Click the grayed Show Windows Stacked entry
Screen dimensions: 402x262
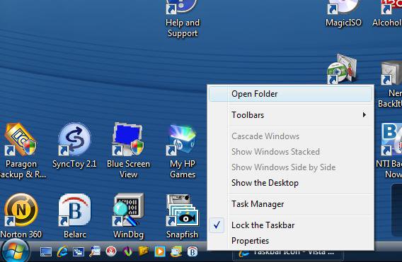click(289, 152)
